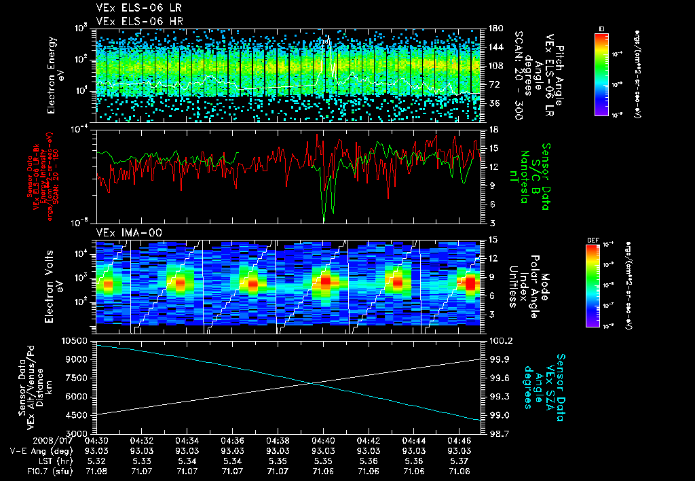This screenshot has height=481, width=695.
Task: Click the 'El' label above the color bar
Action: tap(601, 29)
